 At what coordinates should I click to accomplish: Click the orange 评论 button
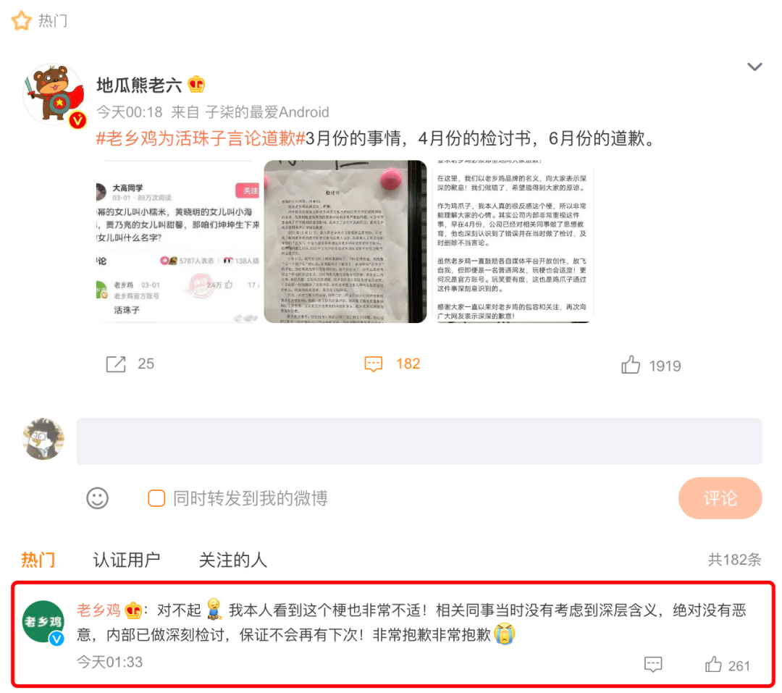coord(720,498)
